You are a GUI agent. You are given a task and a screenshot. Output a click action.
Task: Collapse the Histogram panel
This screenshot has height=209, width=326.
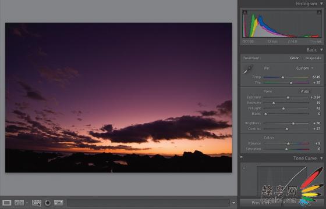click(321, 3)
